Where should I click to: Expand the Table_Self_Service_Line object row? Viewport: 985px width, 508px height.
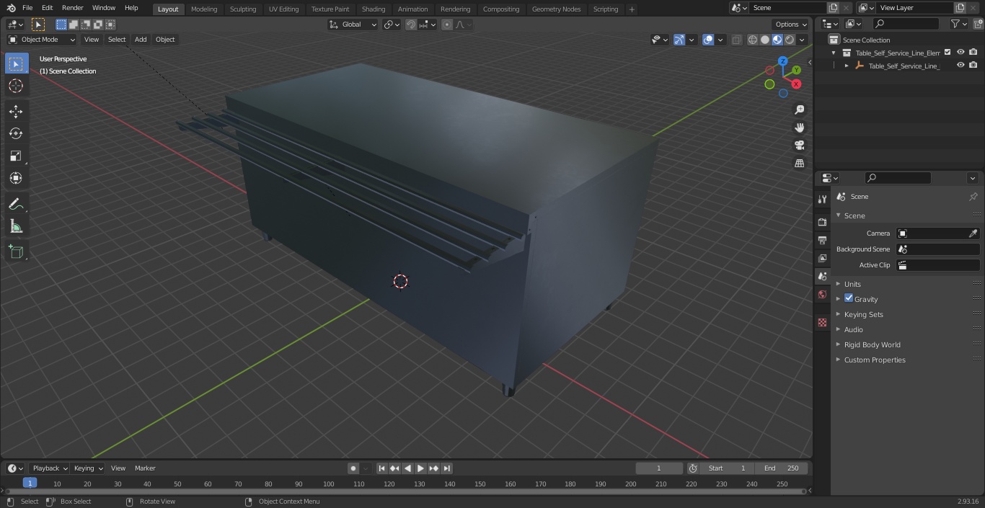coord(847,66)
